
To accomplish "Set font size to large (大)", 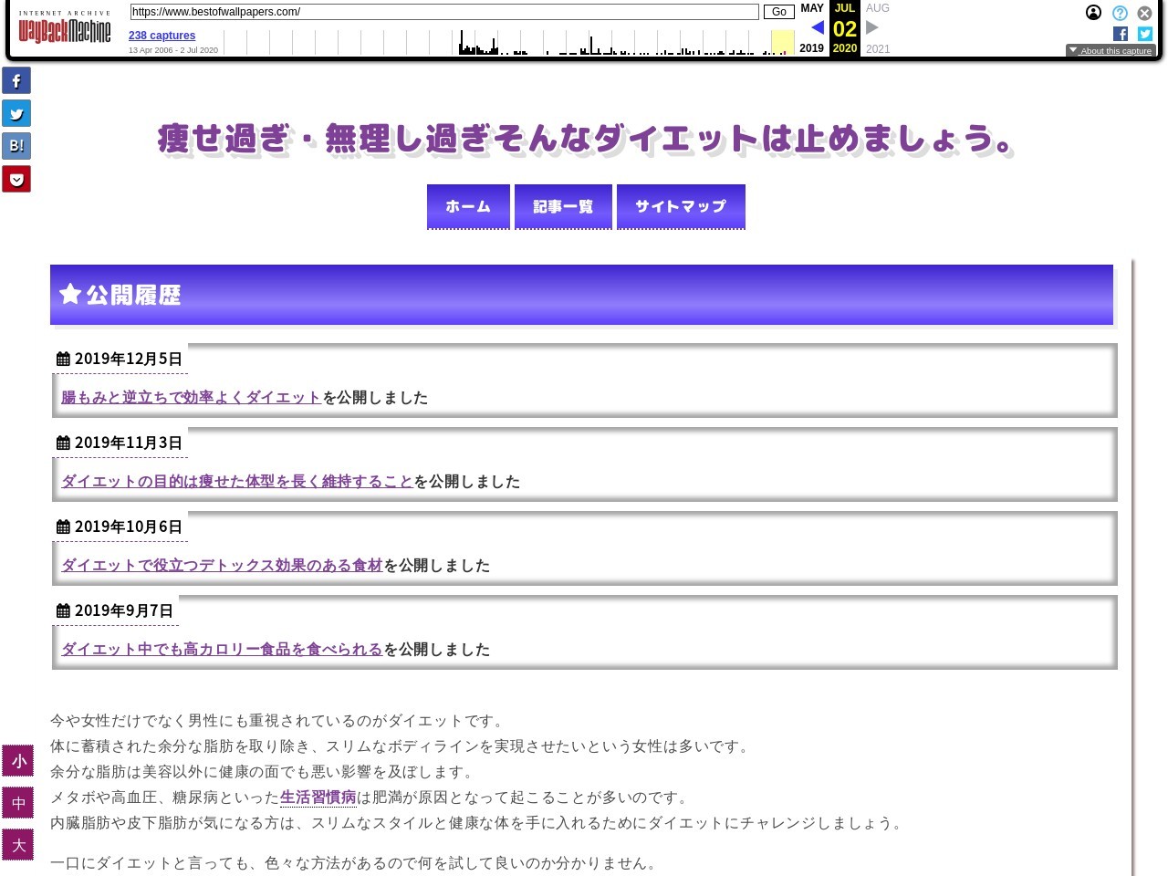I will pos(18,845).
